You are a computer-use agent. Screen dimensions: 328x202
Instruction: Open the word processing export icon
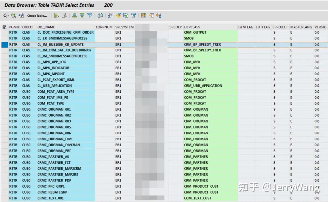(118, 15)
